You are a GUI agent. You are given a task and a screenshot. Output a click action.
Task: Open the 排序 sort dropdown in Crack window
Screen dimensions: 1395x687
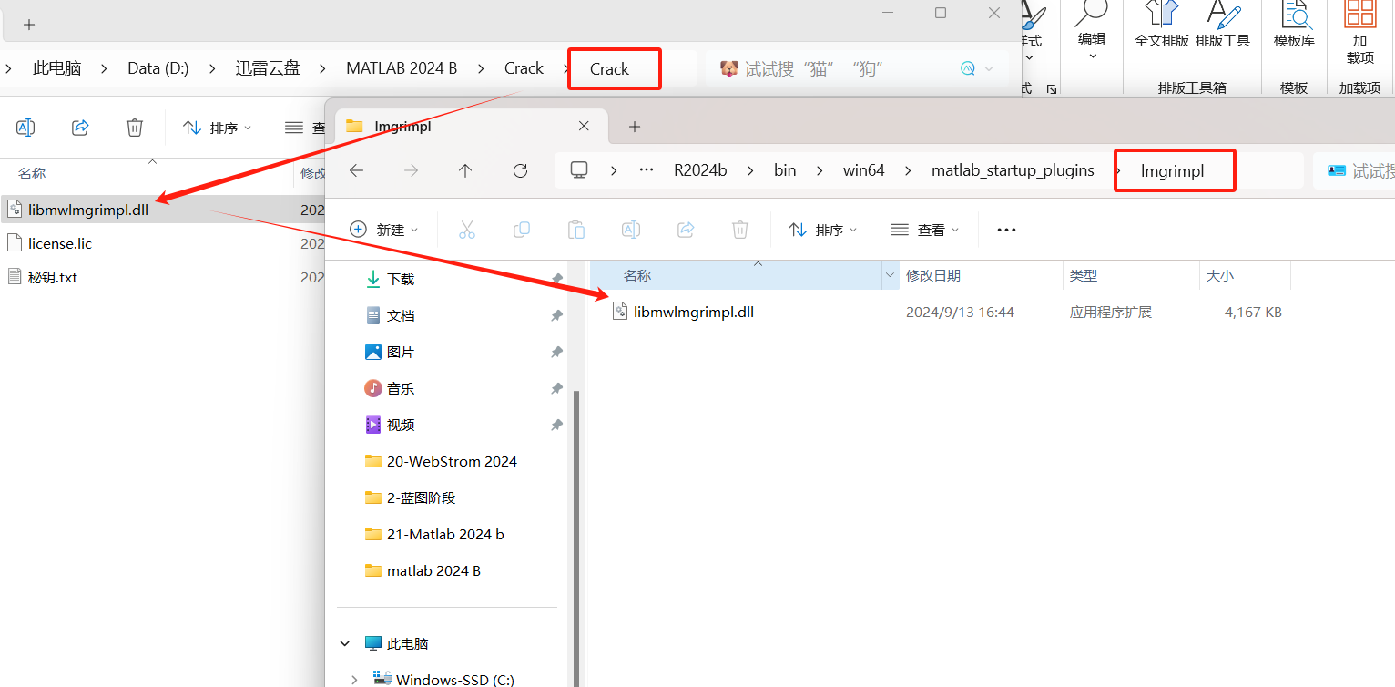tap(218, 128)
